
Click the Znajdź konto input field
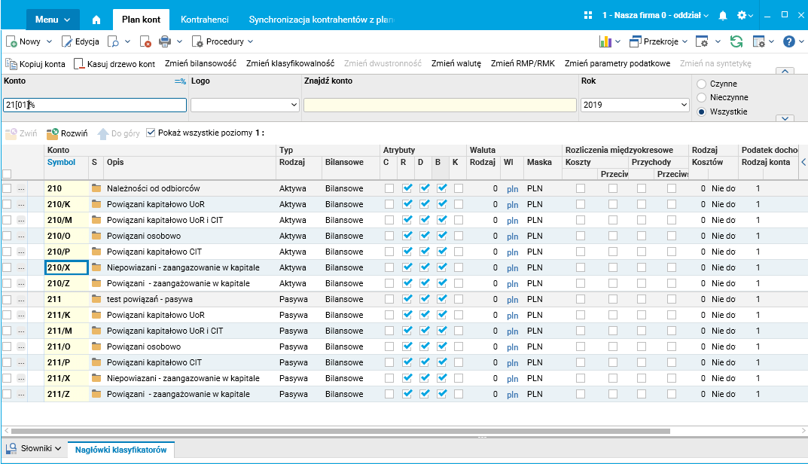(440, 105)
